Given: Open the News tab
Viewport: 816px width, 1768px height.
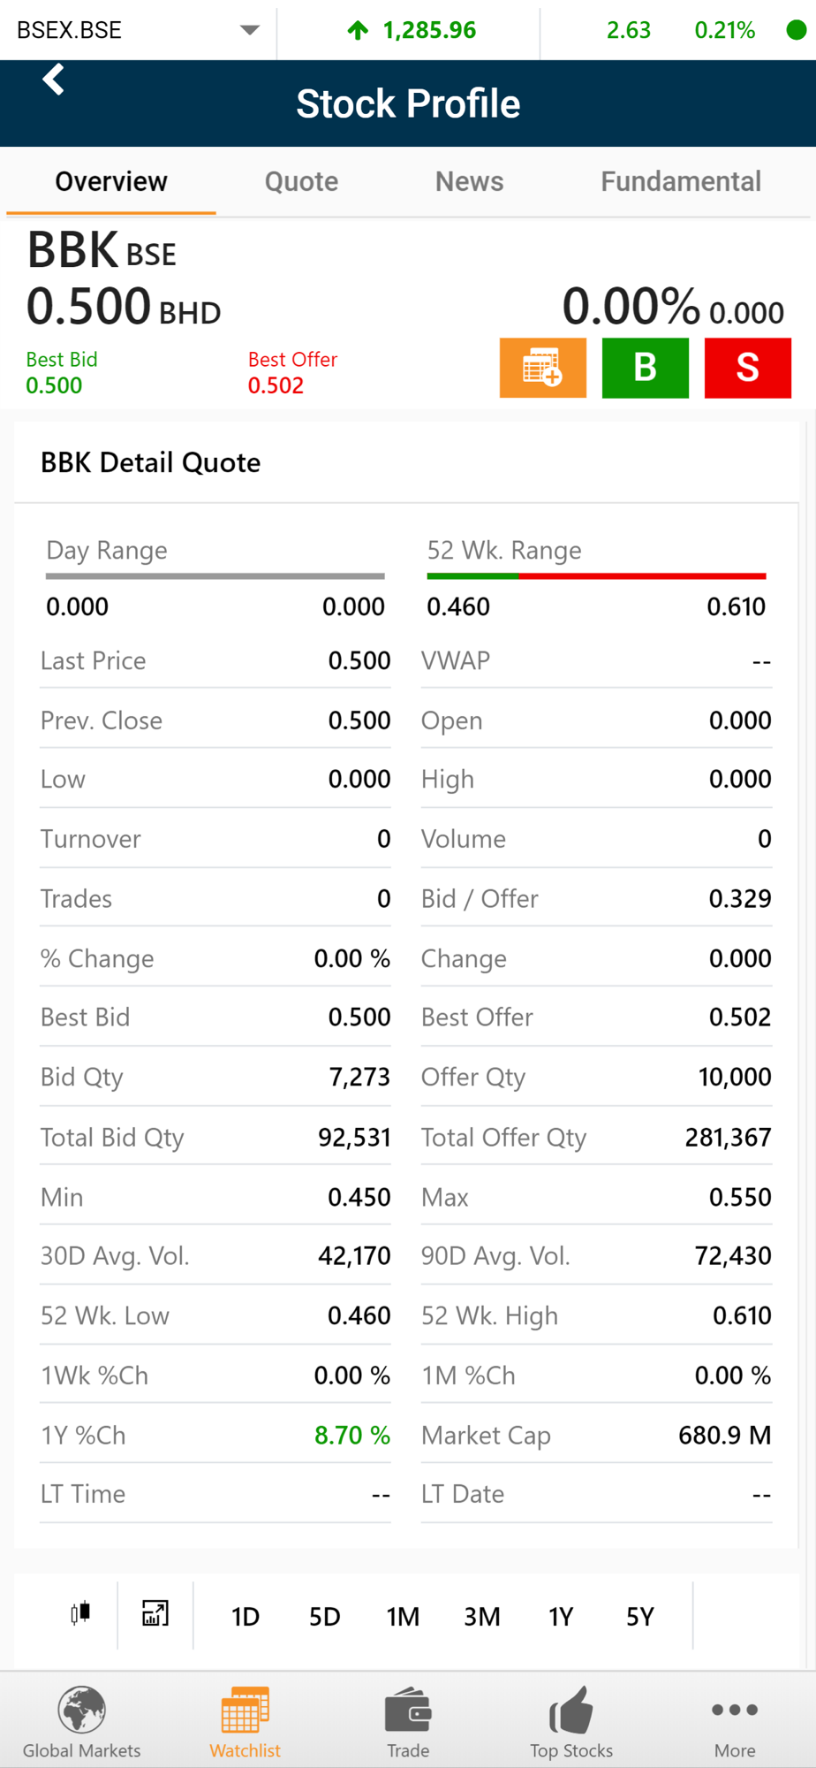Looking at the screenshot, I should pyautogui.click(x=469, y=181).
